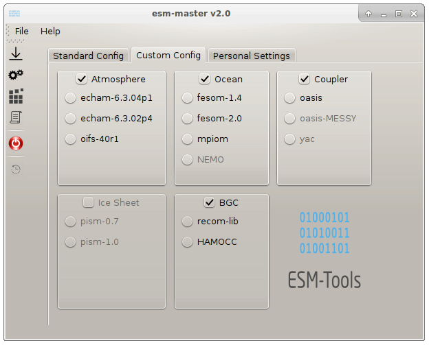Choose the oifs-40r1 atmosphere model
The image size is (429, 345).
tap(70, 139)
